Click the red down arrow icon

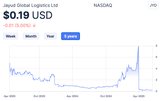[x=34, y=25]
